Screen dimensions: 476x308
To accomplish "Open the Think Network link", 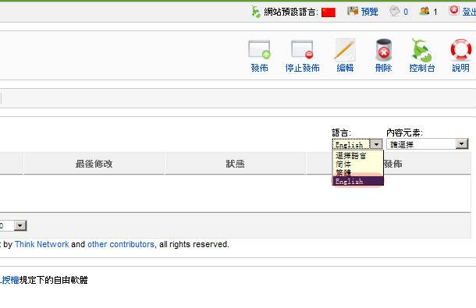I will tap(42, 244).
